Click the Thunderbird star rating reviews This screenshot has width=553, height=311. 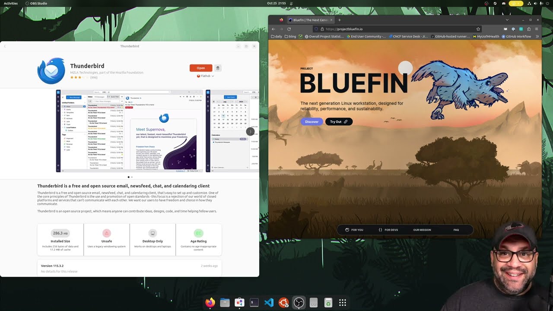pyautogui.click(x=84, y=77)
